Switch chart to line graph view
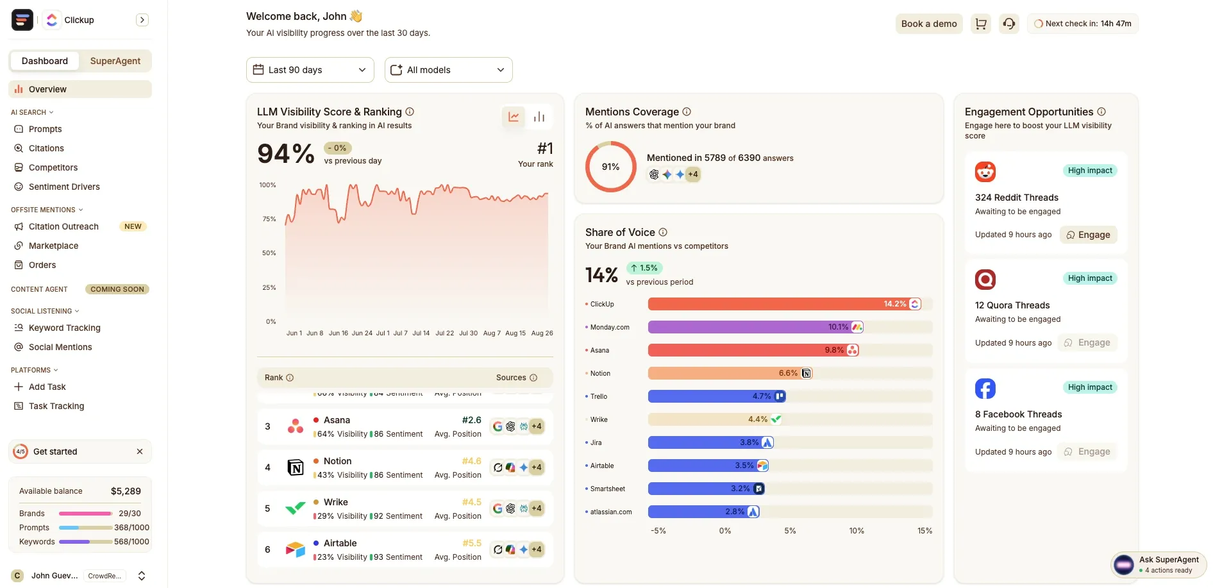Viewport: 1213px width, 588px height. (x=514, y=117)
